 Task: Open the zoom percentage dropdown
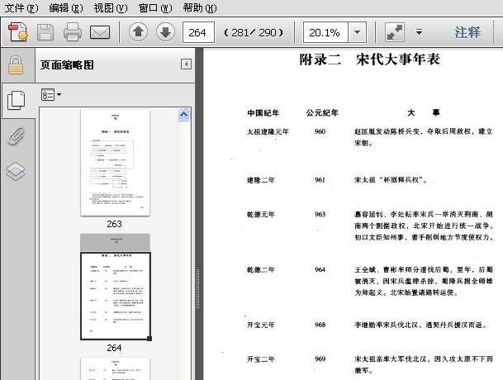(358, 32)
